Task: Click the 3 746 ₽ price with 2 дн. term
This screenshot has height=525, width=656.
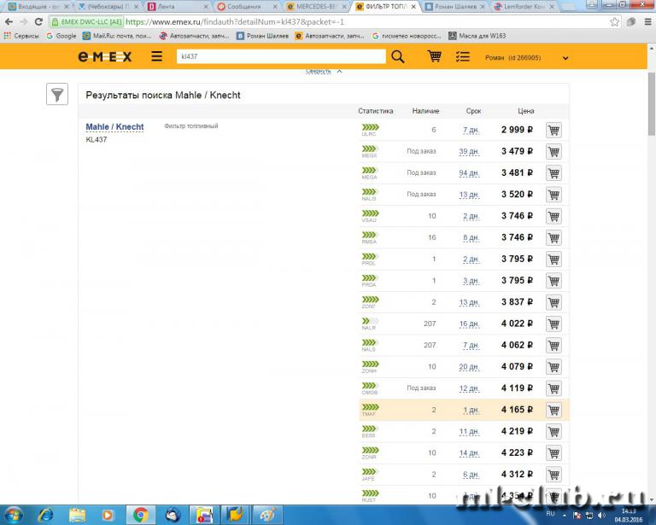Action: [517, 216]
